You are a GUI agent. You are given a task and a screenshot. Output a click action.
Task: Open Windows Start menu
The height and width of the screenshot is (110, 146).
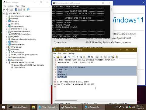tap(3, 107)
